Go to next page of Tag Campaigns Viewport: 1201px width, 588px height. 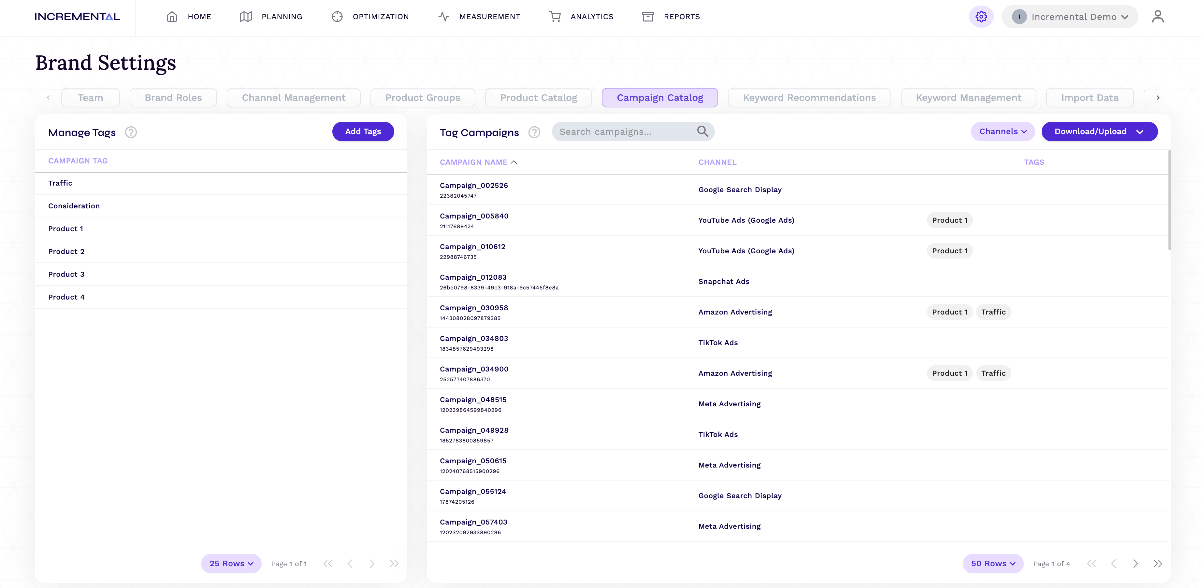(1136, 564)
